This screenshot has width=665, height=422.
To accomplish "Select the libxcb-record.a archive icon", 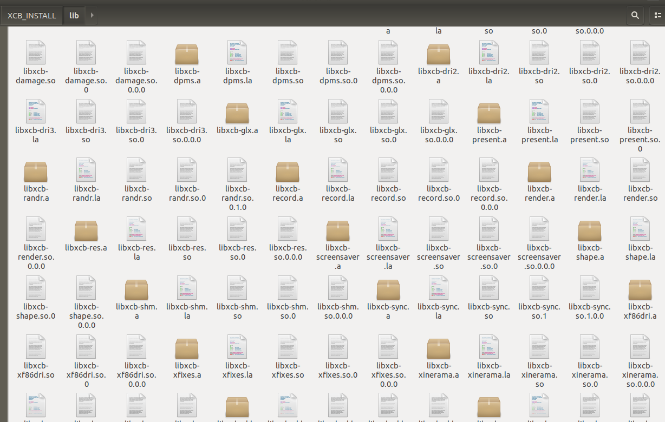I will [288, 171].
